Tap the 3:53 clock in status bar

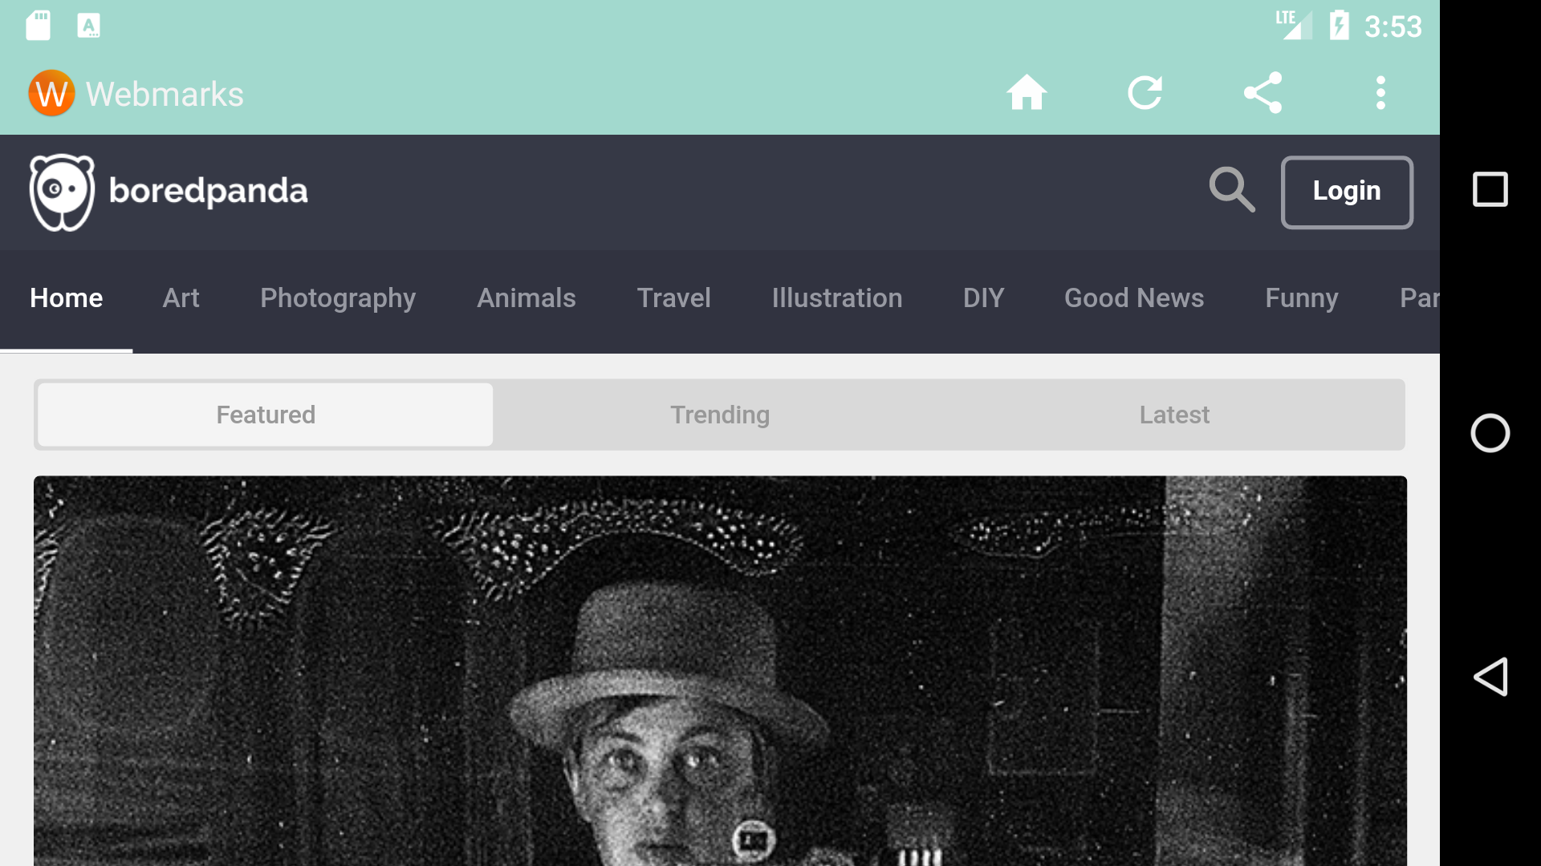coord(1393,26)
